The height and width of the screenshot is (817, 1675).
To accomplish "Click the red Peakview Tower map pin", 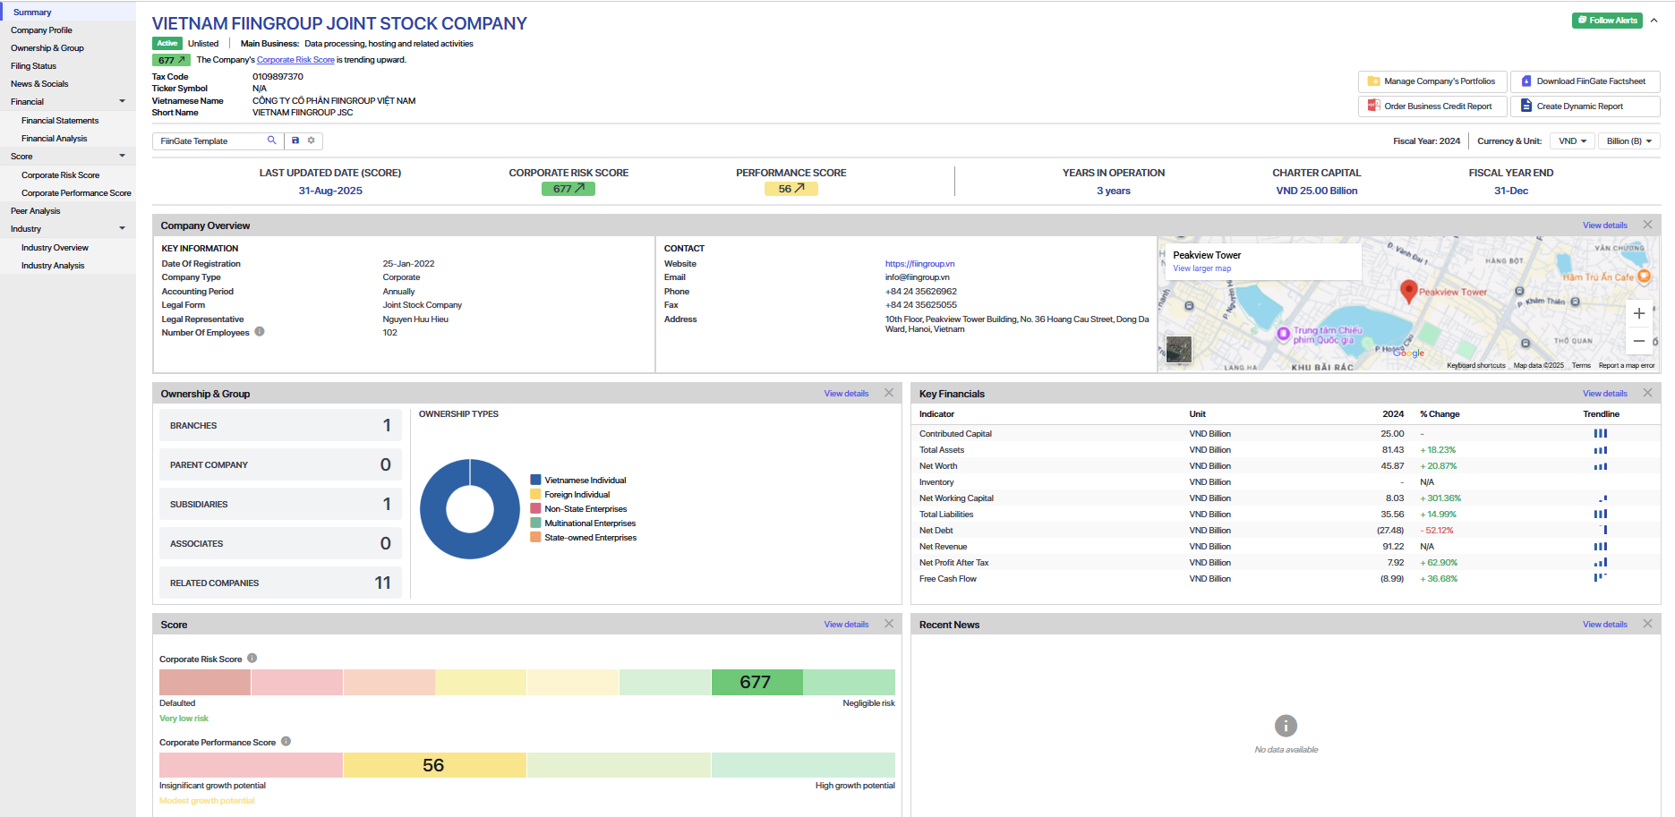I will [x=1408, y=290].
